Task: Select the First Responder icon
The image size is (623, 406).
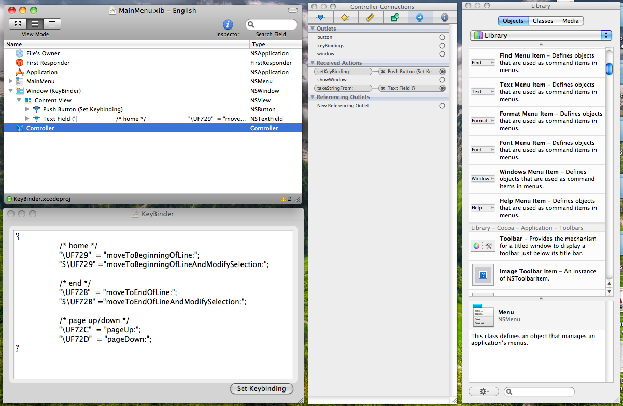Action: [x=20, y=63]
